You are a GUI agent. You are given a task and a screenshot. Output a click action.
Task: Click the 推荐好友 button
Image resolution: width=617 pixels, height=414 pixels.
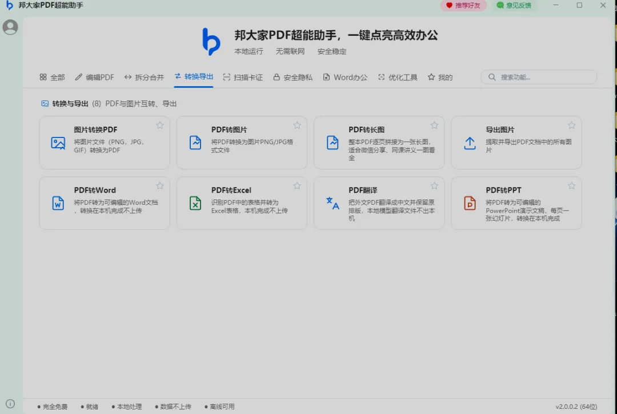point(463,6)
